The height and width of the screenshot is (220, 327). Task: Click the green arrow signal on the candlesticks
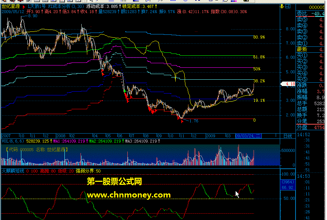click(x=125, y=91)
